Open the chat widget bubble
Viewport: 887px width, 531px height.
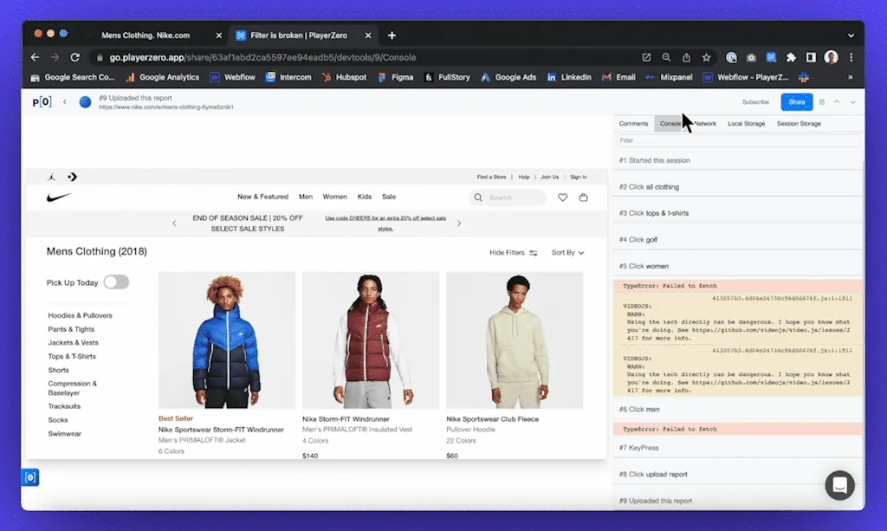click(838, 486)
